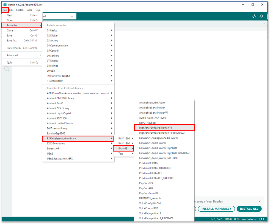Screen dimensions: 270x224
Task: Open Preferences... from the File menu
Action: tap(22, 48)
